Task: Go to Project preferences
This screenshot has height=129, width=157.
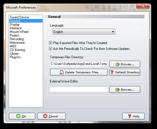Action: coord(26,35)
